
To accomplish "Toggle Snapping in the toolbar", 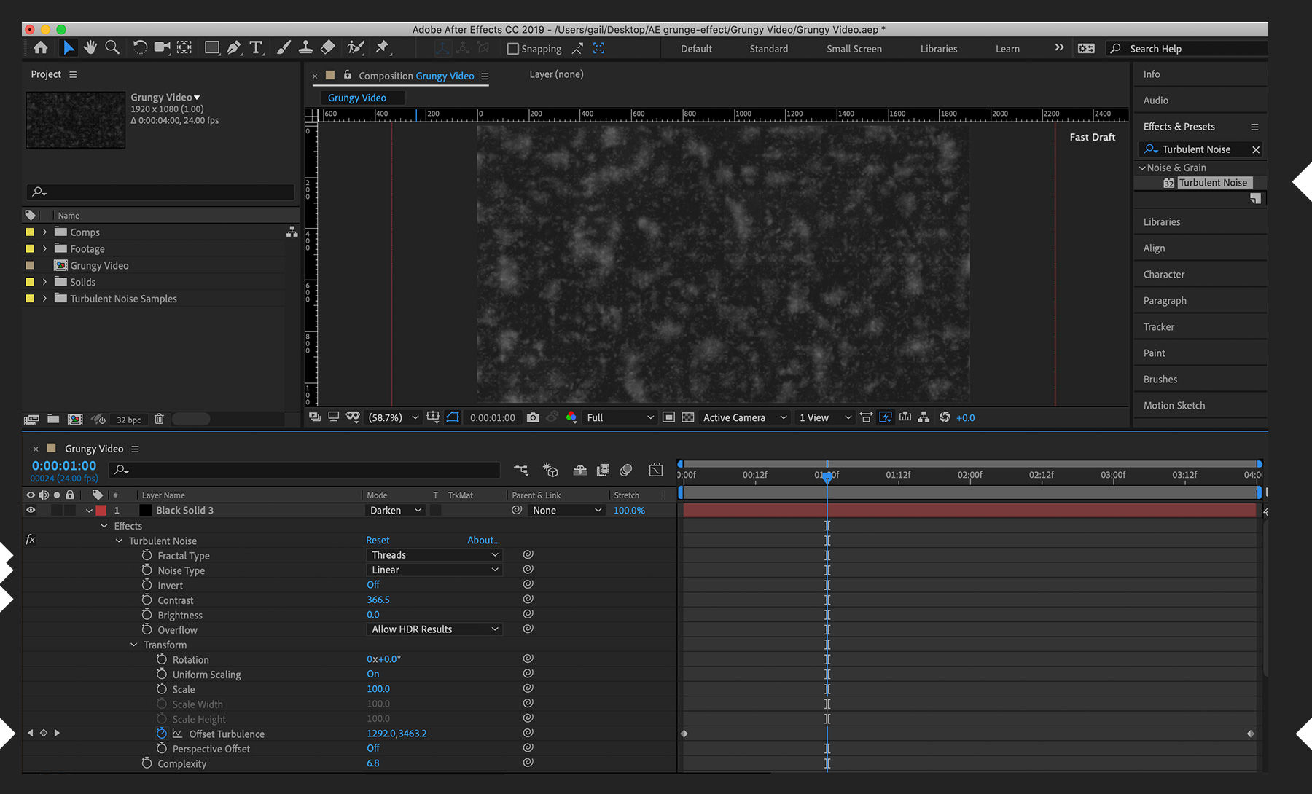I will (x=512, y=48).
